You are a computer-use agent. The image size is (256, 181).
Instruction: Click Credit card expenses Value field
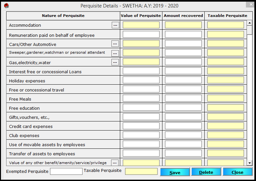click(141, 126)
